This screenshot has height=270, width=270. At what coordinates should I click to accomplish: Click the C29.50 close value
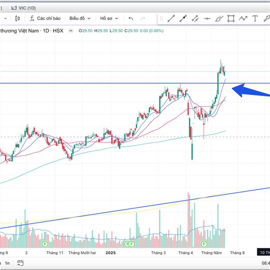click(x=131, y=31)
